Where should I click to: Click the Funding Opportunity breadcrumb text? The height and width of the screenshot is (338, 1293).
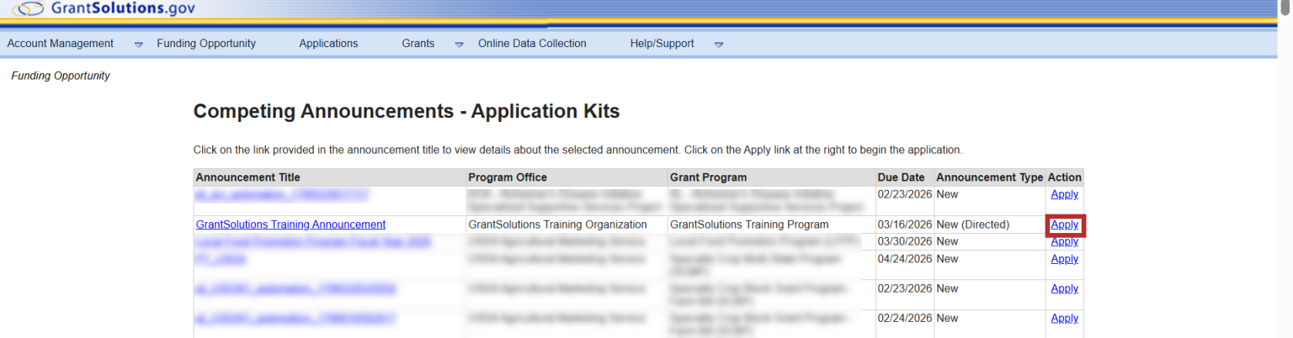pyautogui.click(x=61, y=76)
